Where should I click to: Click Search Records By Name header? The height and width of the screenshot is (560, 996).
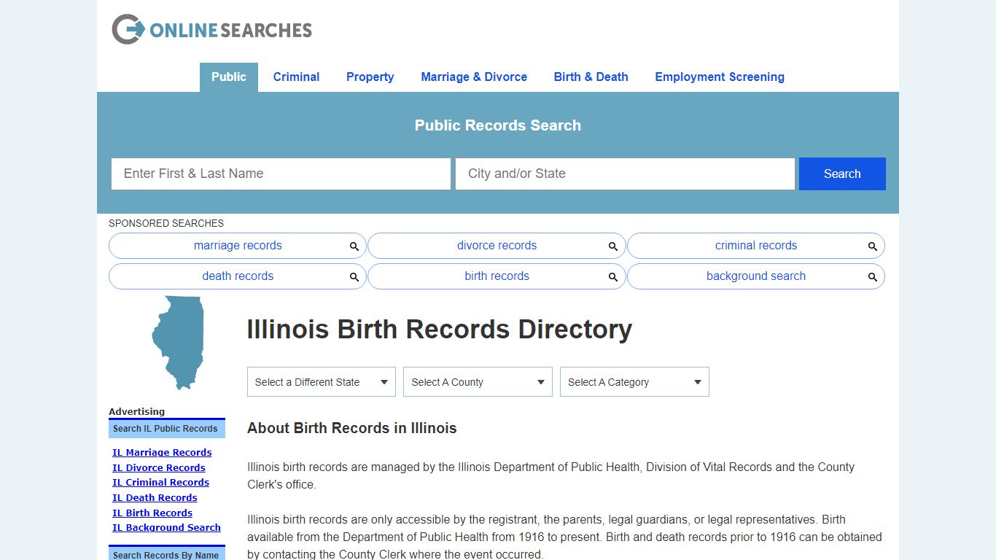pyautogui.click(x=167, y=553)
